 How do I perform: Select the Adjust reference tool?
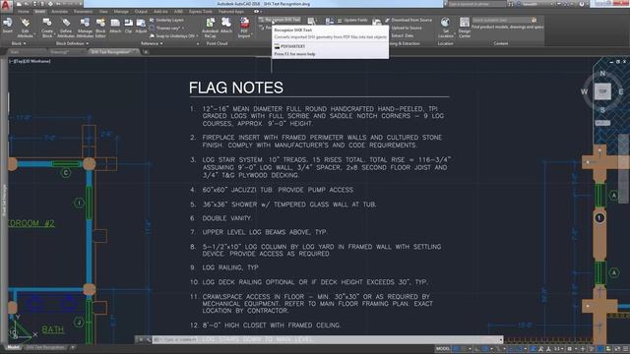(x=141, y=26)
